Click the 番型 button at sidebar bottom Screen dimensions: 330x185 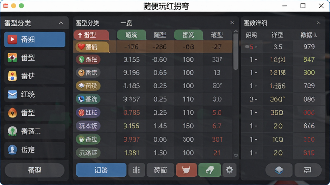point(34,170)
